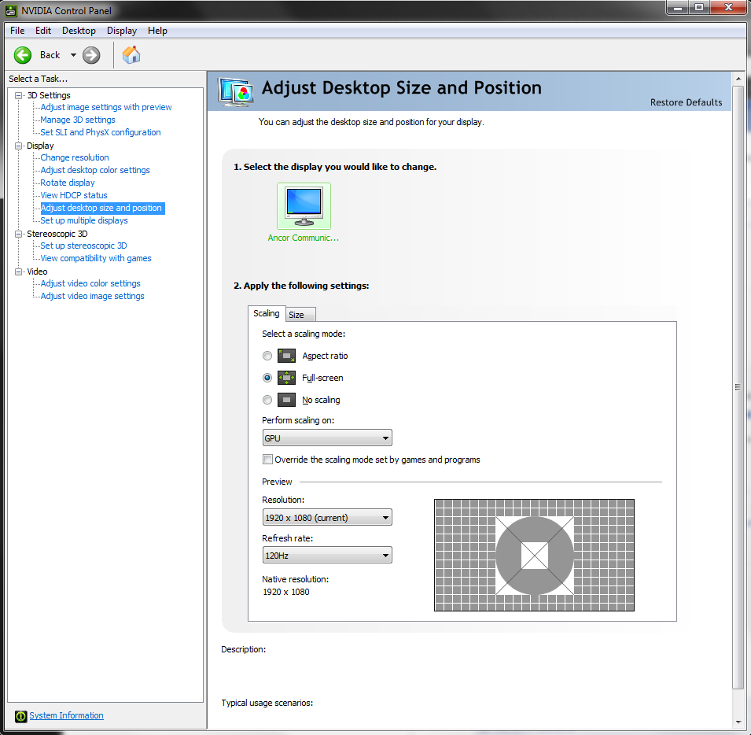This screenshot has height=735, width=751.
Task: Open the Display menu
Action: click(122, 31)
